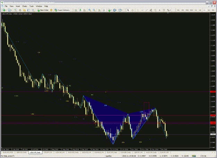Open the Indicators list green-plus icon
This screenshot has width=217, height=158.
point(109,10)
